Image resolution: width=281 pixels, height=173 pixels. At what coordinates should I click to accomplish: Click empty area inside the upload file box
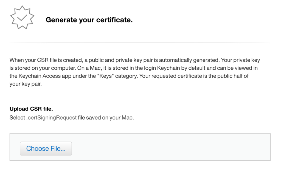point(170,147)
